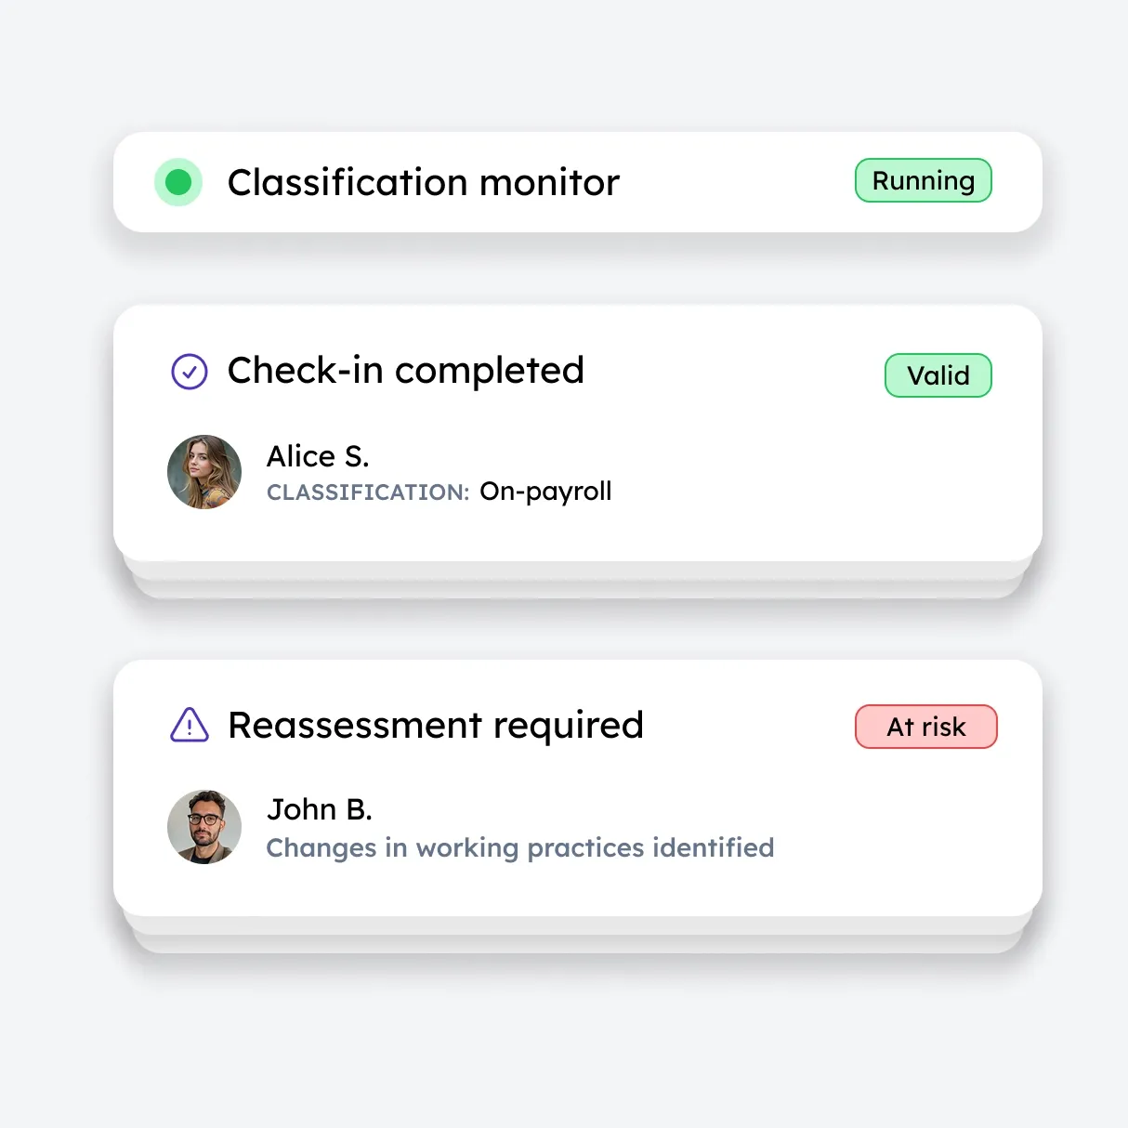The height and width of the screenshot is (1128, 1128).
Task: Open the Check-in completed heading
Action: [406, 371]
